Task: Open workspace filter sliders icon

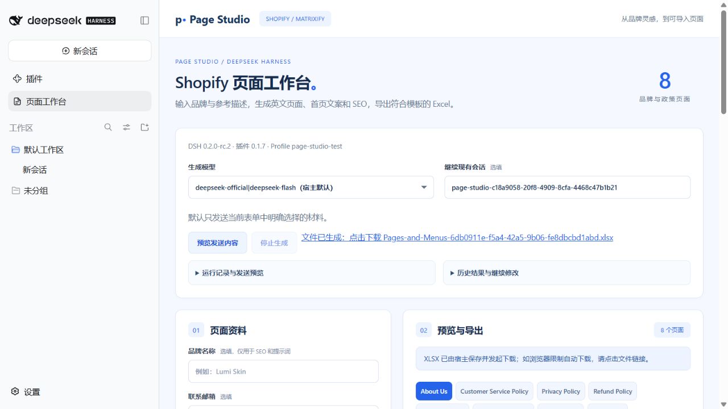Action: click(126, 127)
